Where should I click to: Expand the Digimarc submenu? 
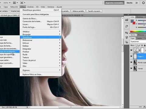40,70
